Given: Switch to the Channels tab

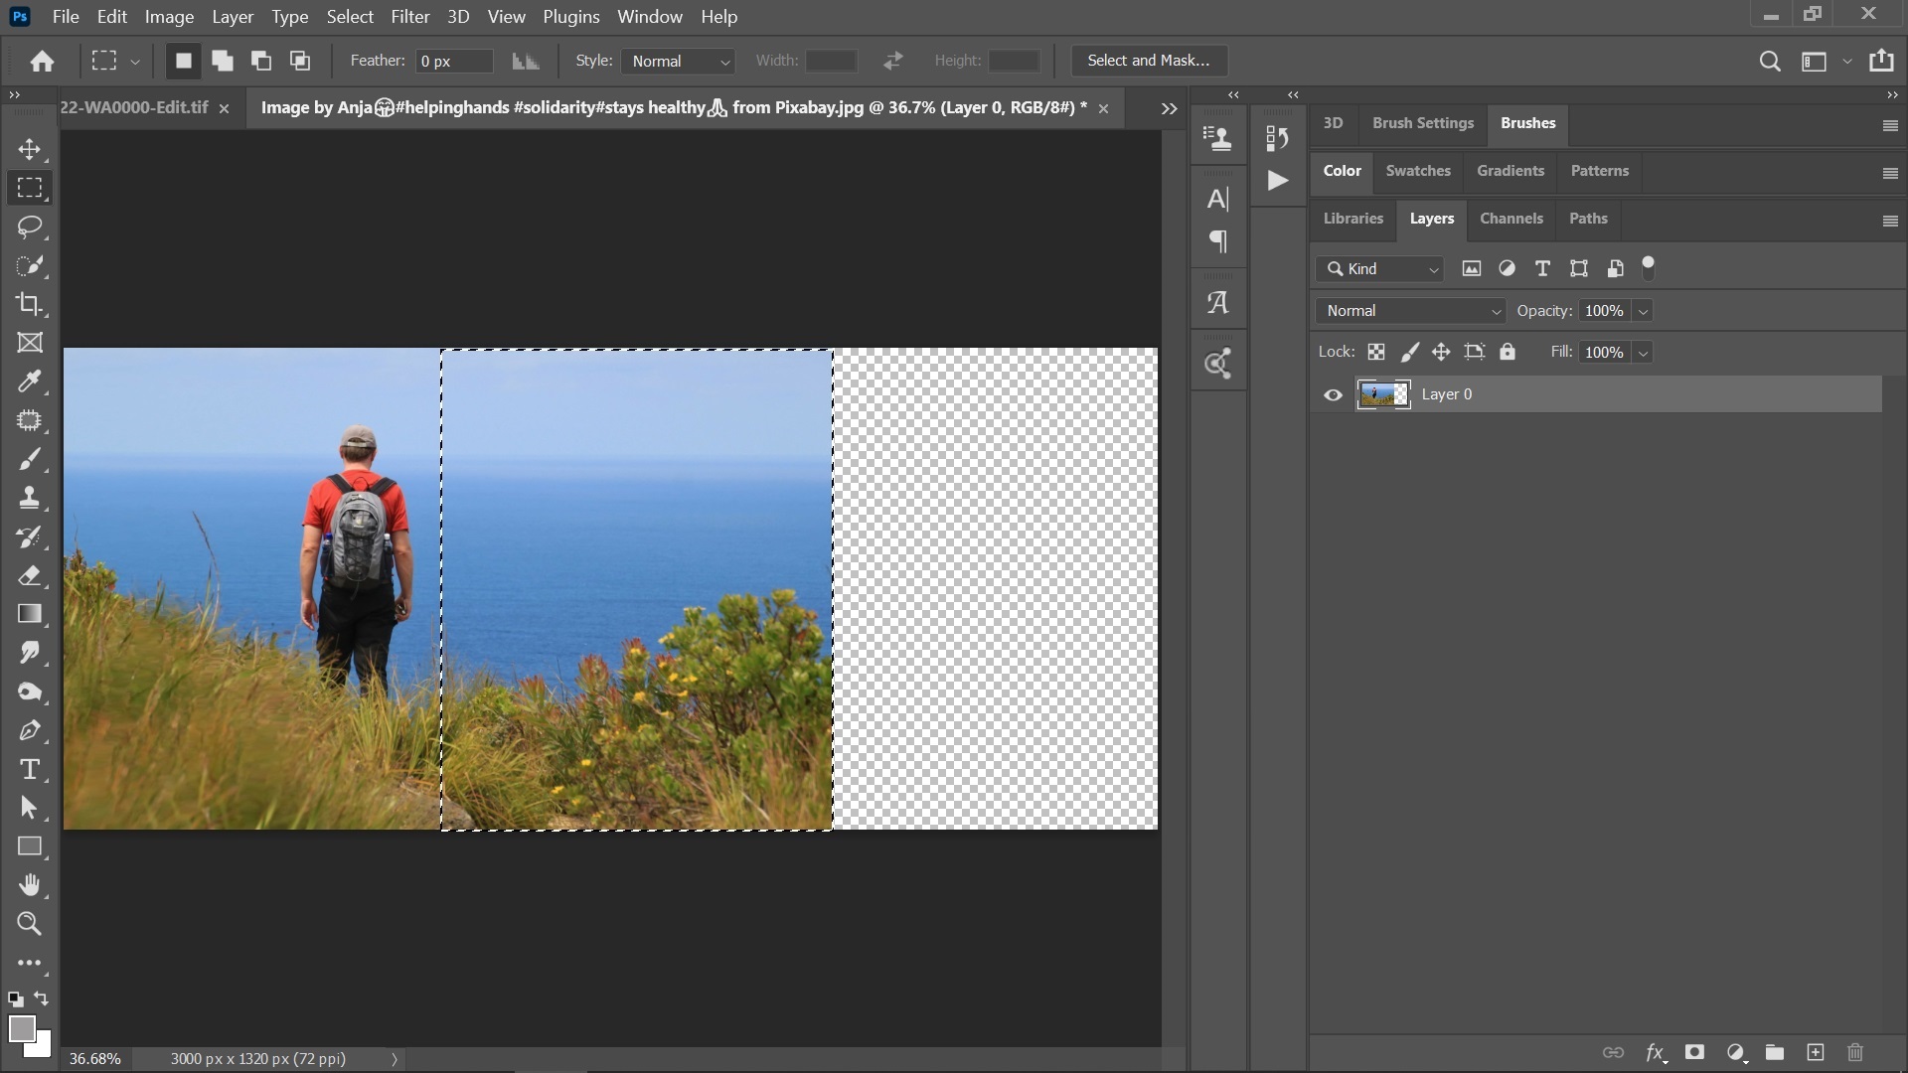Looking at the screenshot, I should click(1510, 218).
